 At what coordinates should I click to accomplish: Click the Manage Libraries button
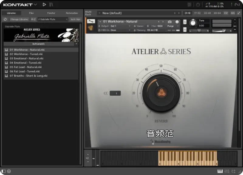click(x=19, y=19)
